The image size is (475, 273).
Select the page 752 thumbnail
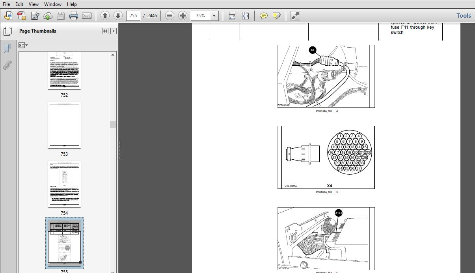click(64, 70)
